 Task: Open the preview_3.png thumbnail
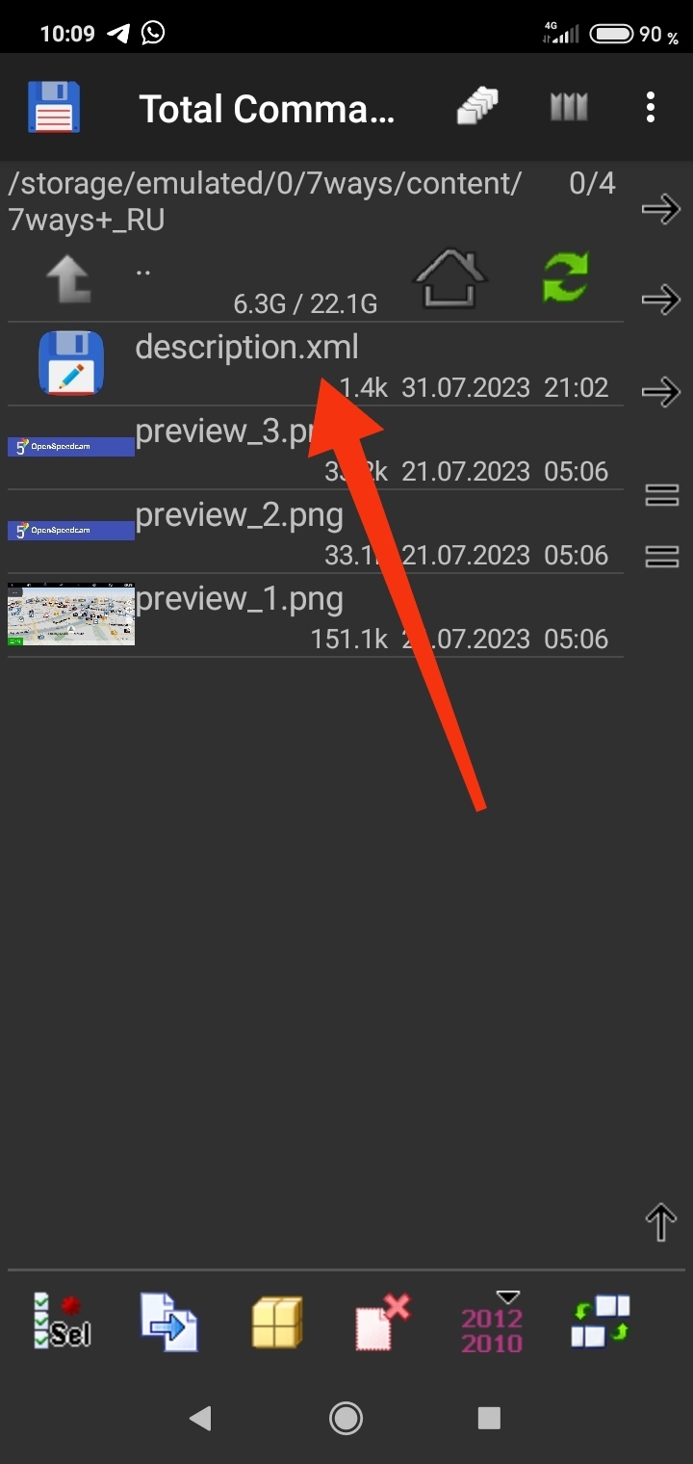click(71, 447)
